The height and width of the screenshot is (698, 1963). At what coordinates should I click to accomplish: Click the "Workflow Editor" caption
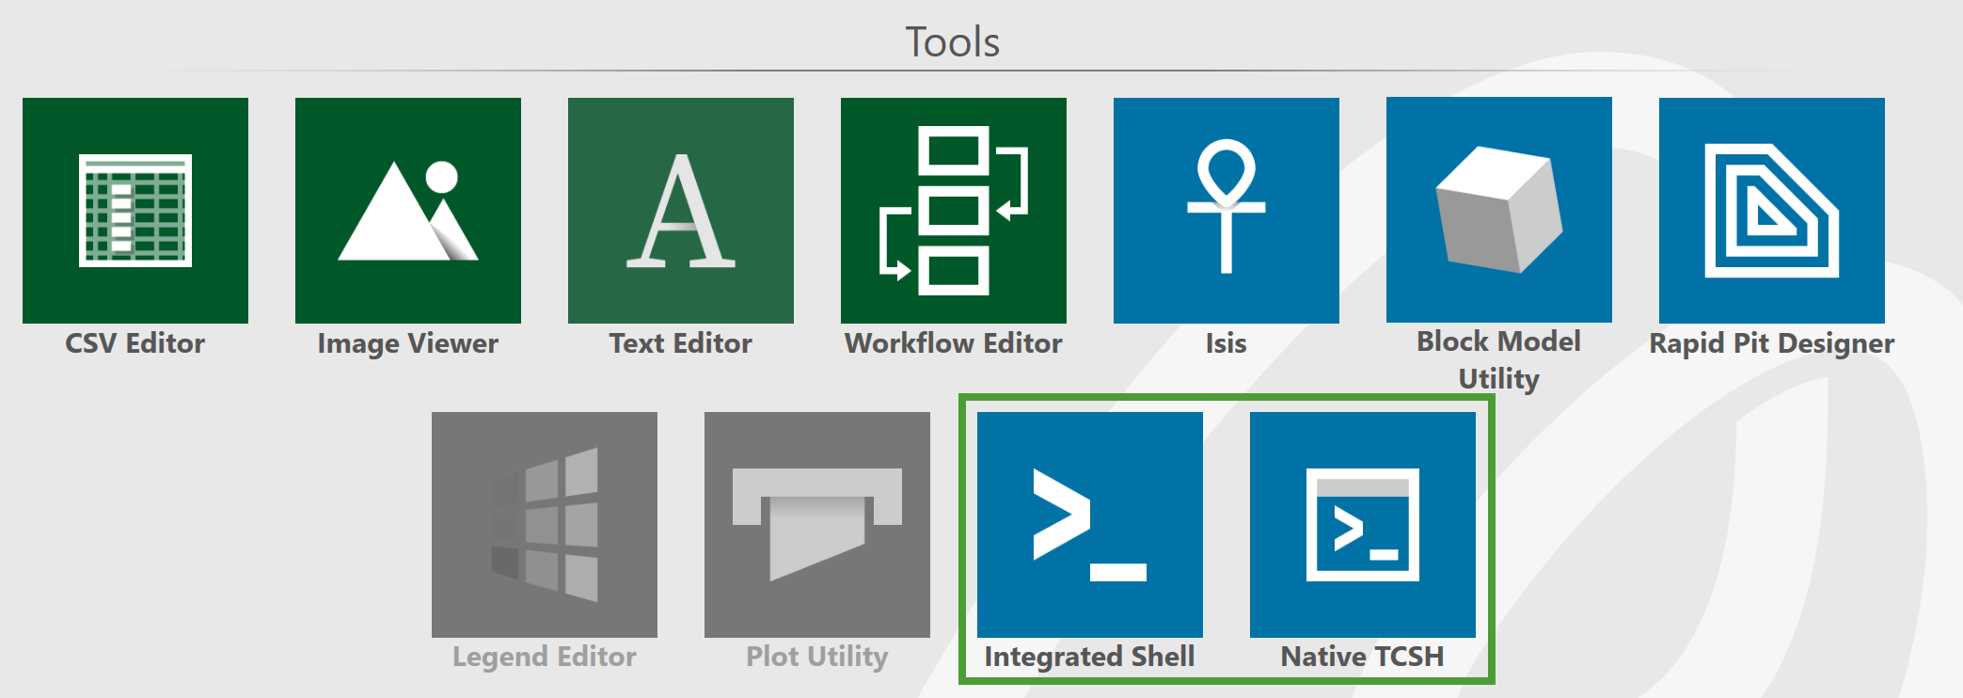pos(954,343)
